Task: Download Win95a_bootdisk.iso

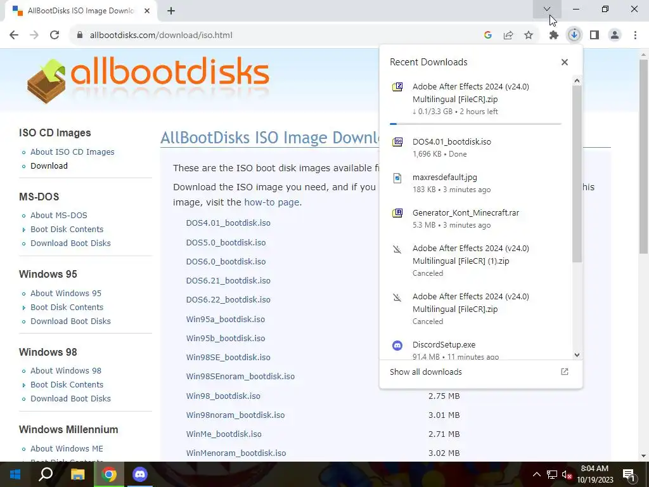Action: [x=226, y=320]
